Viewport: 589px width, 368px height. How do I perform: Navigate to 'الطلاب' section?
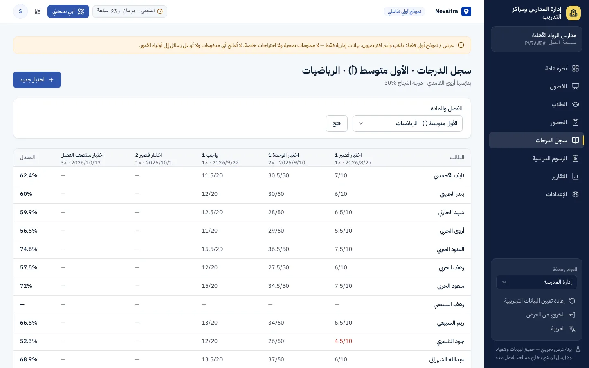tap(537, 104)
